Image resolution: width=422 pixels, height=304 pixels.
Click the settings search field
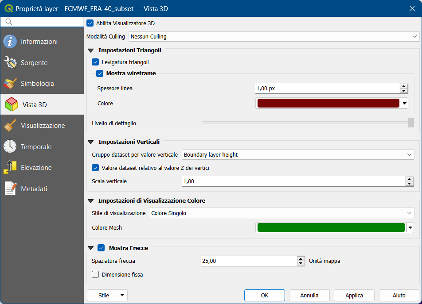[x=42, y=22]
